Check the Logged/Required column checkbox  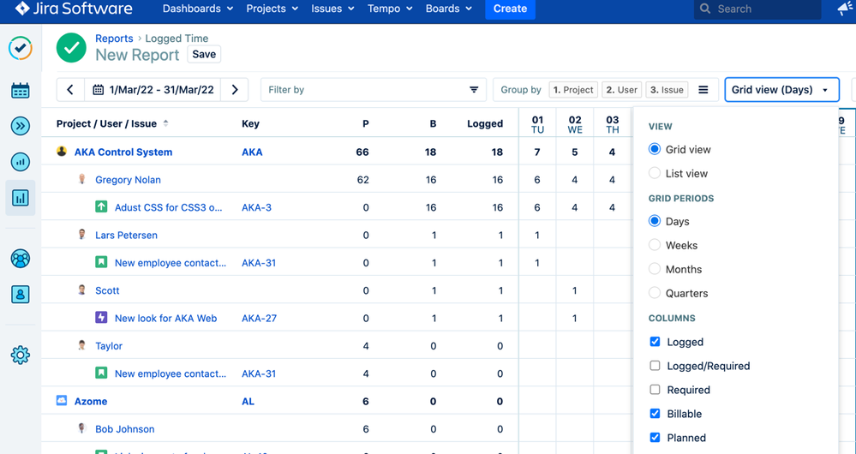tap(655, 366)
